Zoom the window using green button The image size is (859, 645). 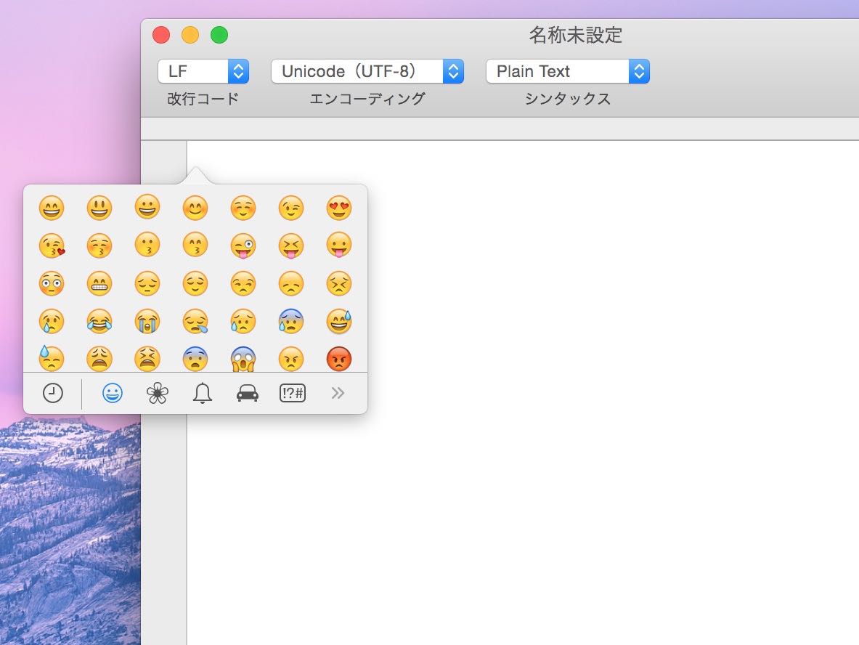tap(219, 35)
